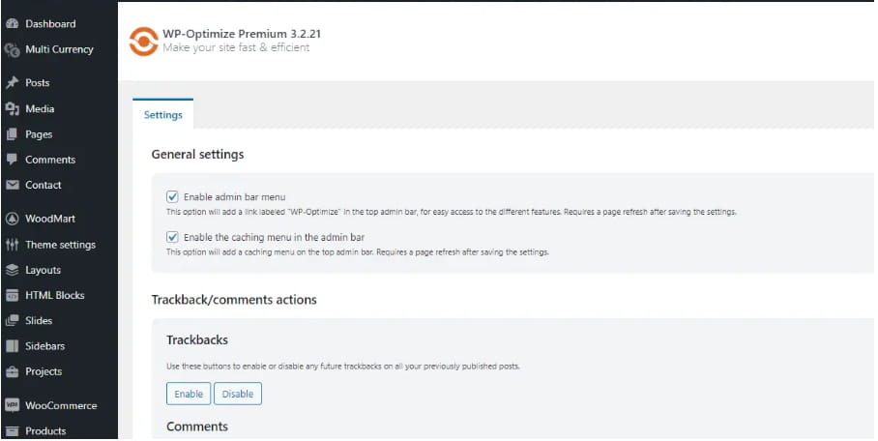Click the Multi Currency icon in sidebar
Screen dimensions: 878x441
(13, 49)
